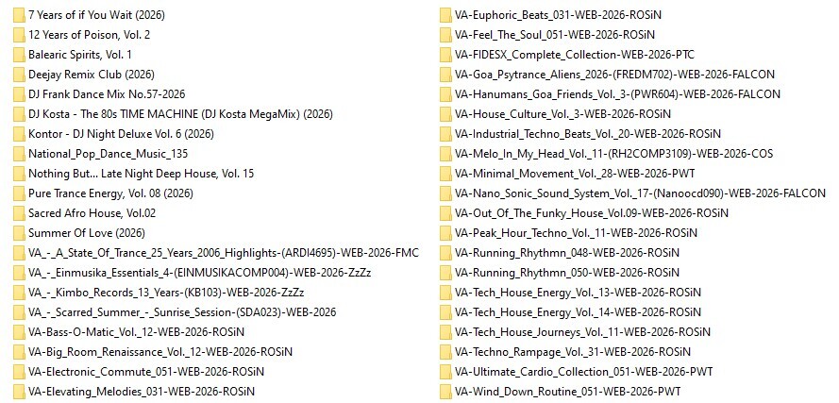839x403 pixels.
Task: Select the '12 Years of Poison, Vol. 2' name
Action: click(x=90, y=35)
